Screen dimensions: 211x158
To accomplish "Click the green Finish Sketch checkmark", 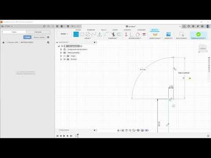I will point(198,34).
